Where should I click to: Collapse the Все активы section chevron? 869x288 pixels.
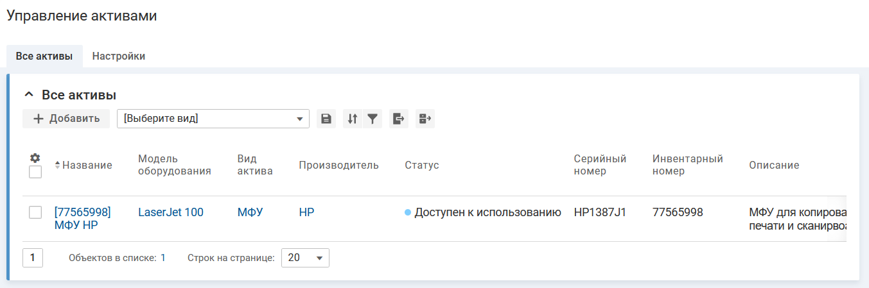pyautogui.click(x=28, y=95)
